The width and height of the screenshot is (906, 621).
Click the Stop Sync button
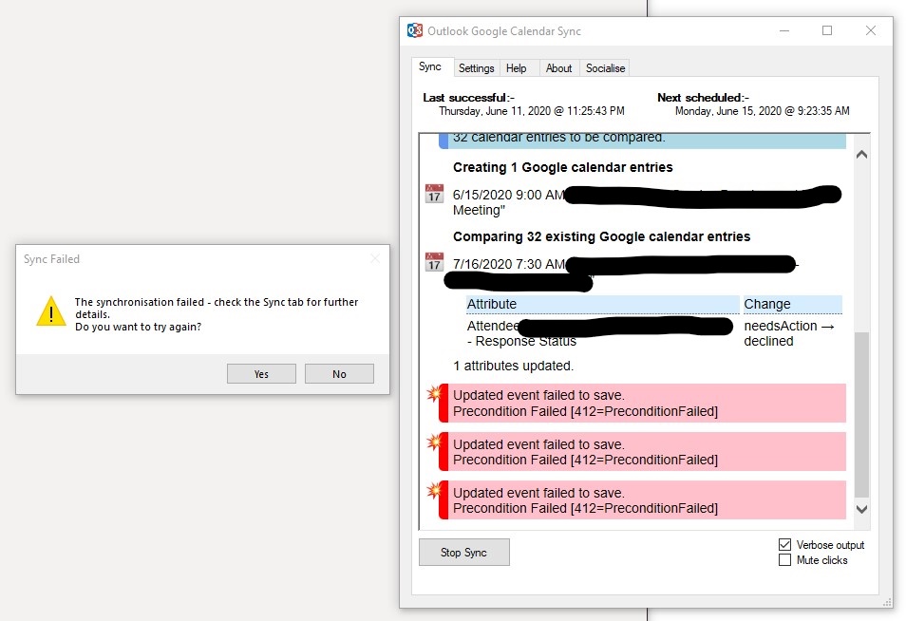coord(464,553)
